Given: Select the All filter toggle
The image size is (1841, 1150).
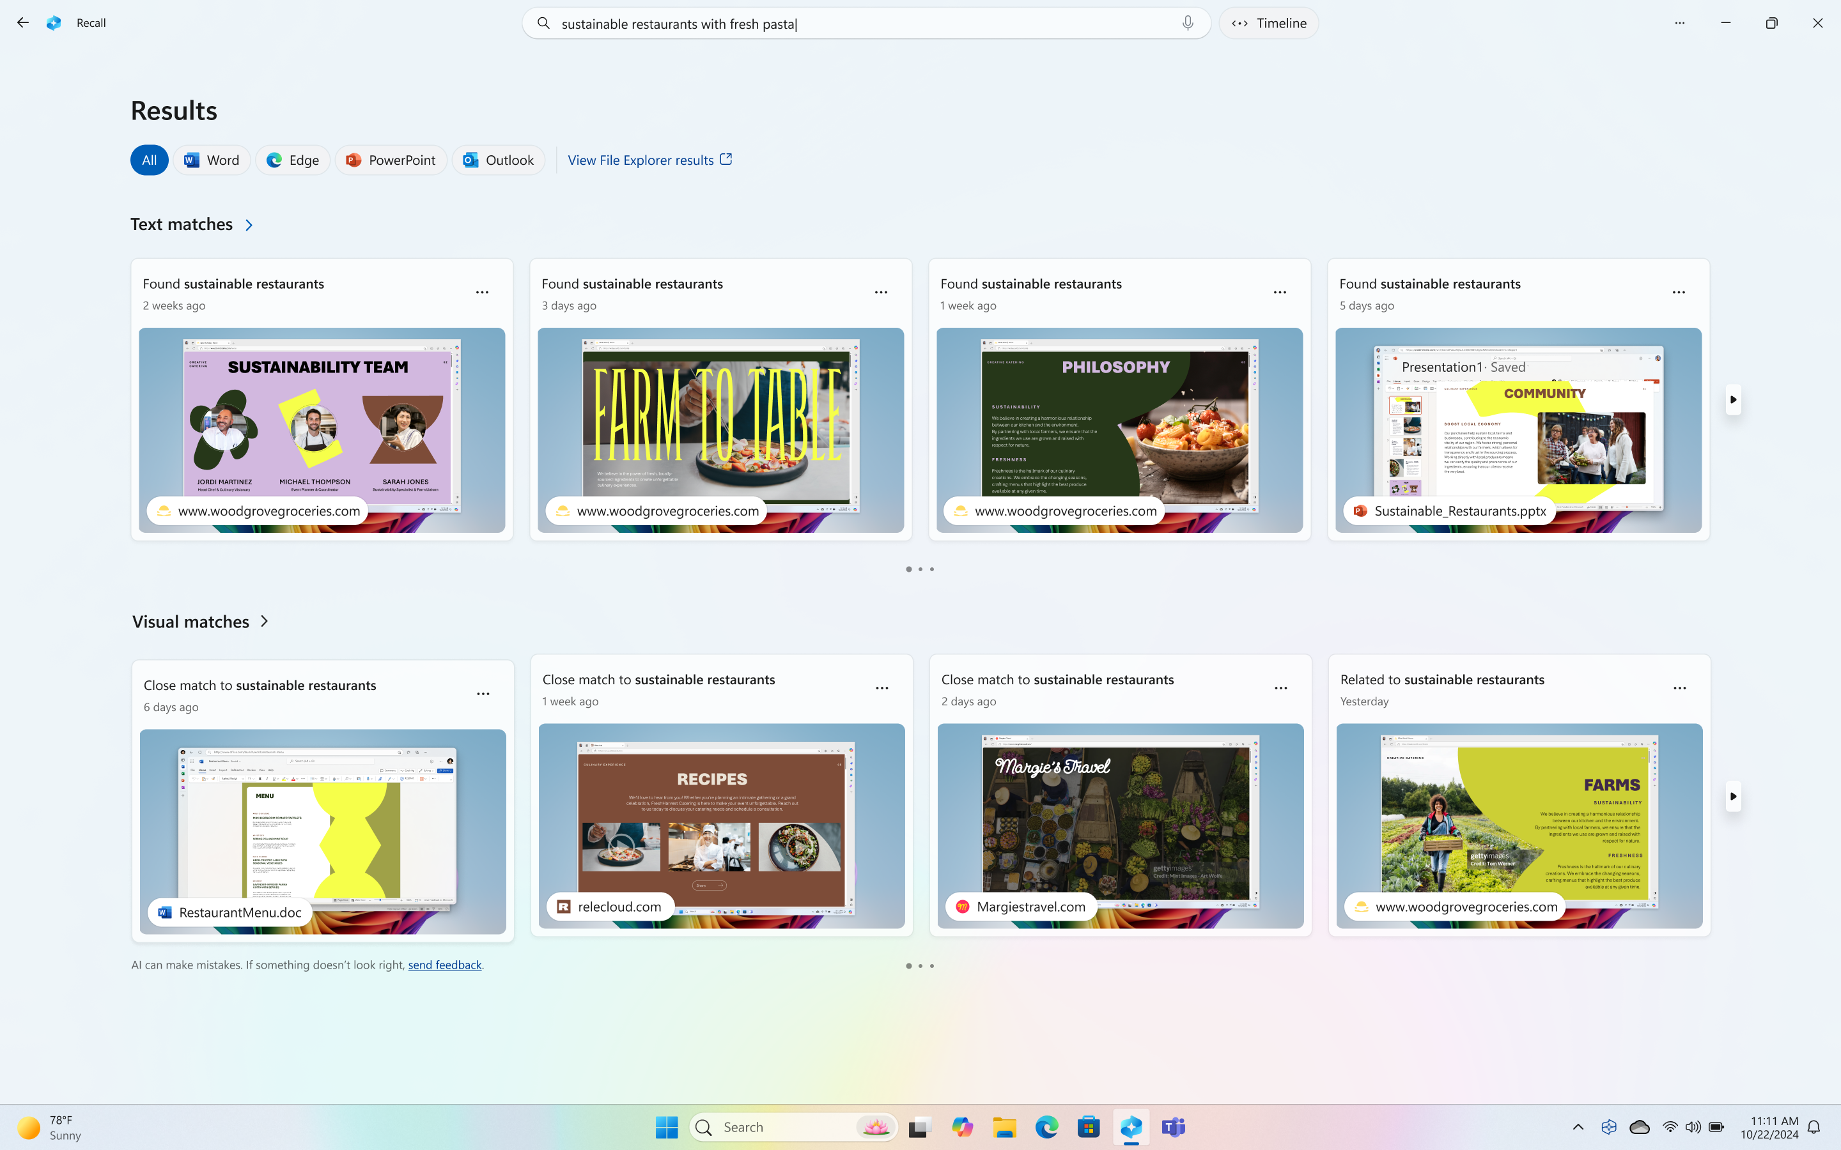Looking at the screenshot, I should (x=148, y=159).
